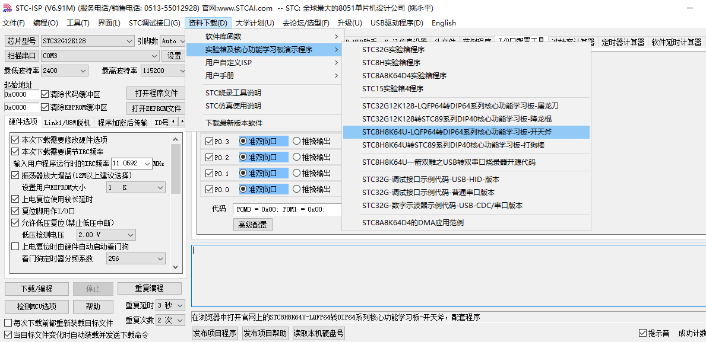Click the 检测MCU选项 button
Screen dimensions: 706x342
[37, 306]
